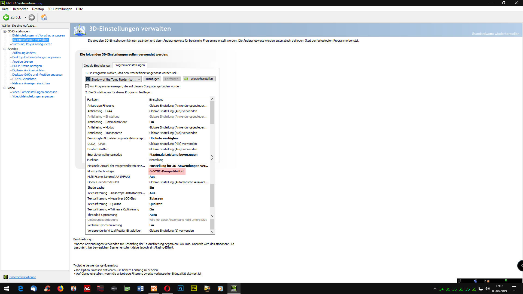523x294 pixels.
Task: Click the Hinzufügen button
Action: 152,79
